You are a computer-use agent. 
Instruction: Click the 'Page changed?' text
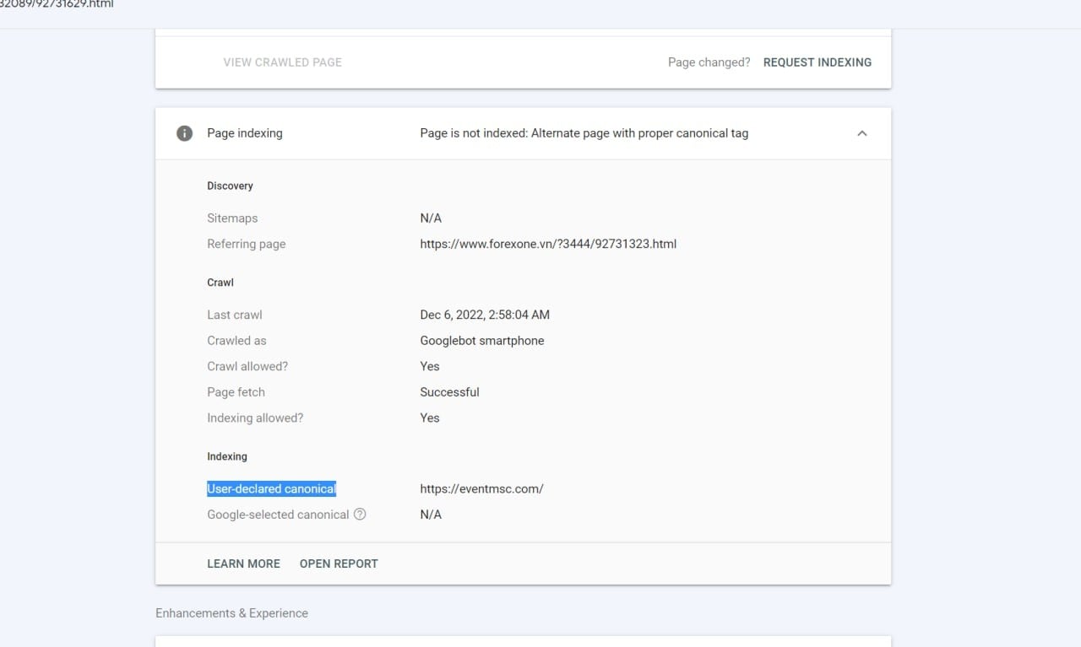(x=709, y=62)
